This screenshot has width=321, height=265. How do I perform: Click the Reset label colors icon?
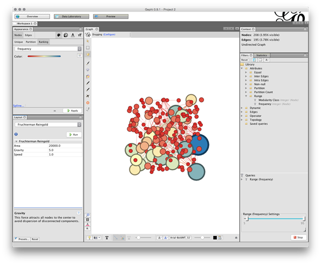click(88, 224)
